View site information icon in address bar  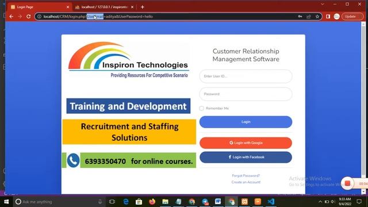pyautogui.click(x=39, y=17)
